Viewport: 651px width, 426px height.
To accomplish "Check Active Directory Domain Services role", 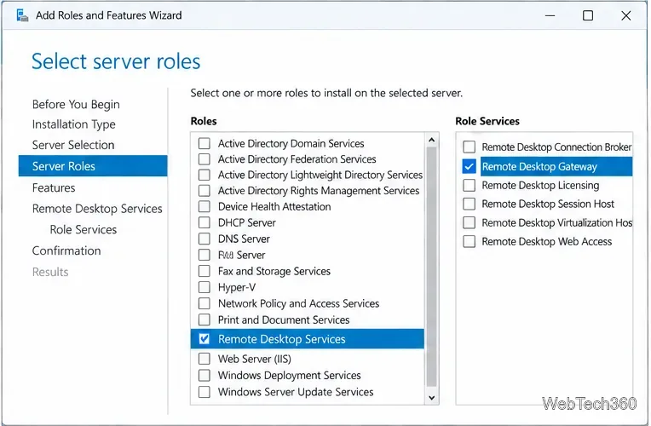I will pos(204,143).
